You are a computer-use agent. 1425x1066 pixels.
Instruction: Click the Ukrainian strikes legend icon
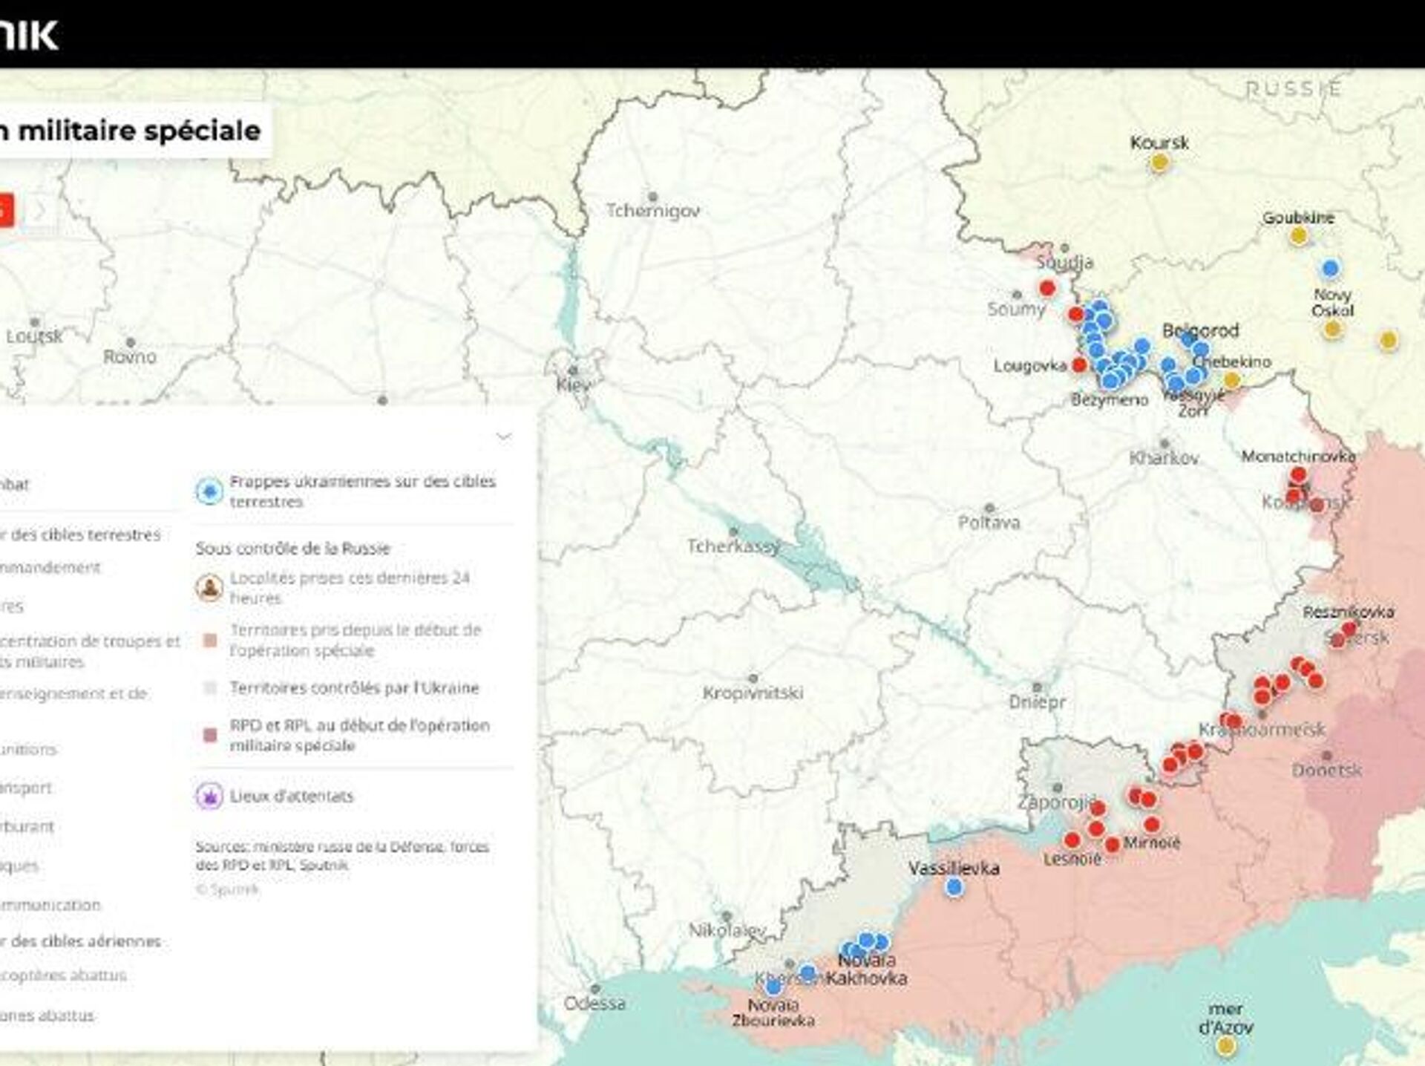[209, 491]
